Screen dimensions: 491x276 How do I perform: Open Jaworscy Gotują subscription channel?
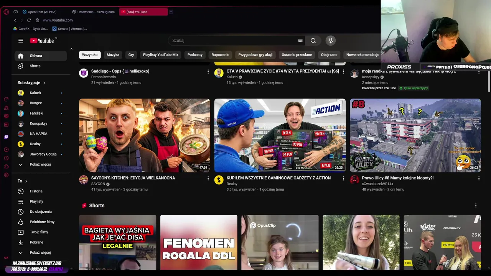tap(40, 154)
